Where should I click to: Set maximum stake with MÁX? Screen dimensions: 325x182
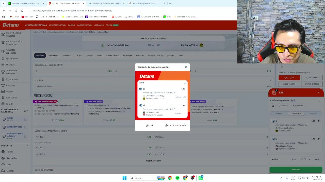(x=317, y=159)
